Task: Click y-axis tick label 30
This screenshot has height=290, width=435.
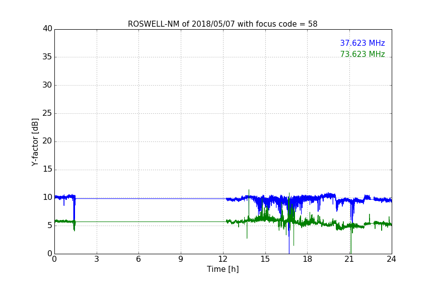Action: (47, 85)
